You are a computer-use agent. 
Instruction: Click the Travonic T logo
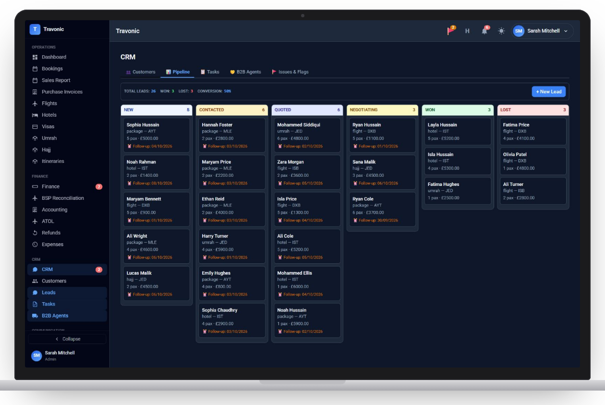coord(35,29)
